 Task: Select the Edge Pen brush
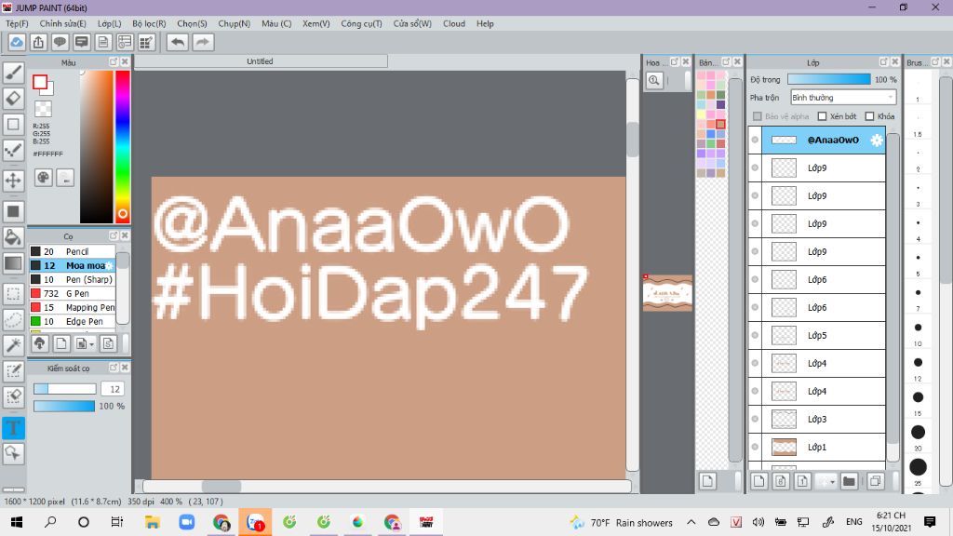coord(73,321)
